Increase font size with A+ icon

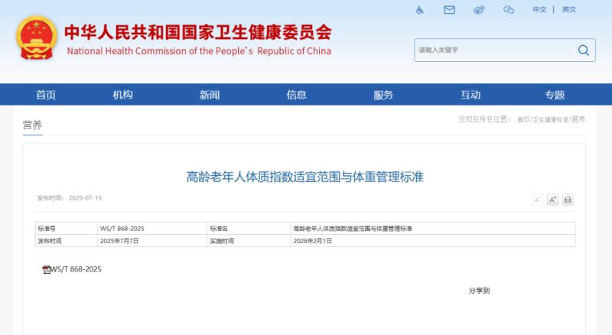pyautogui.click(x=552, y=200)
